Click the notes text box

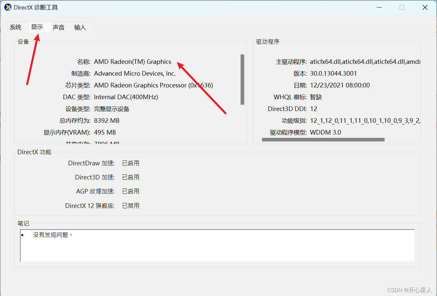point(217,246)
